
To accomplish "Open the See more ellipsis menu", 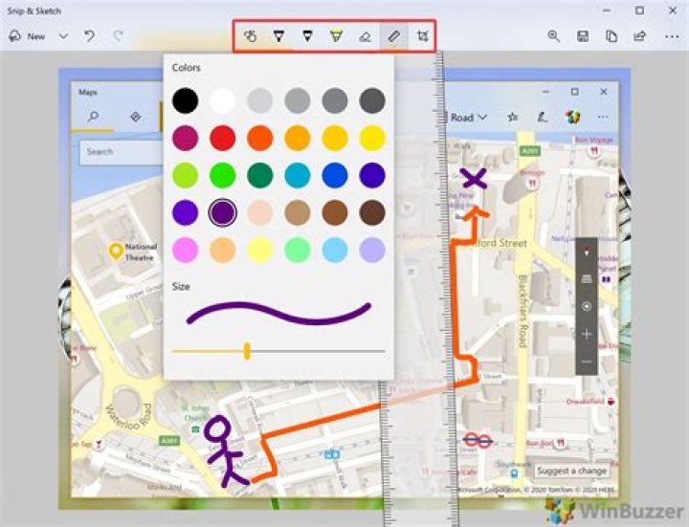I will coord(672,37).
